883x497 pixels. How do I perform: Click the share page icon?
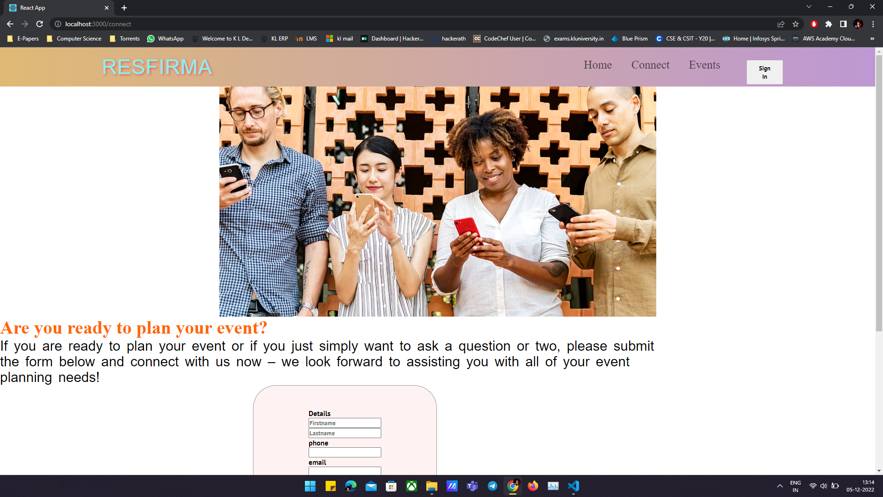(x=781, y=24)
